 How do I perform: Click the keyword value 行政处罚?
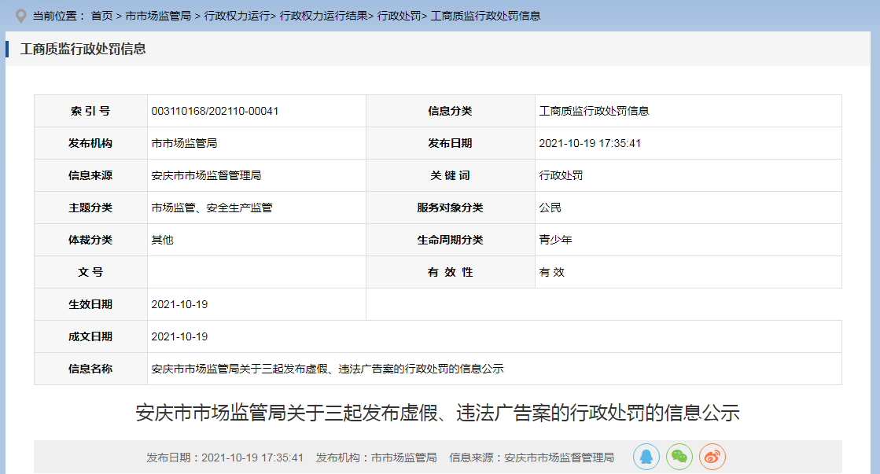click(x=561, y=175)
